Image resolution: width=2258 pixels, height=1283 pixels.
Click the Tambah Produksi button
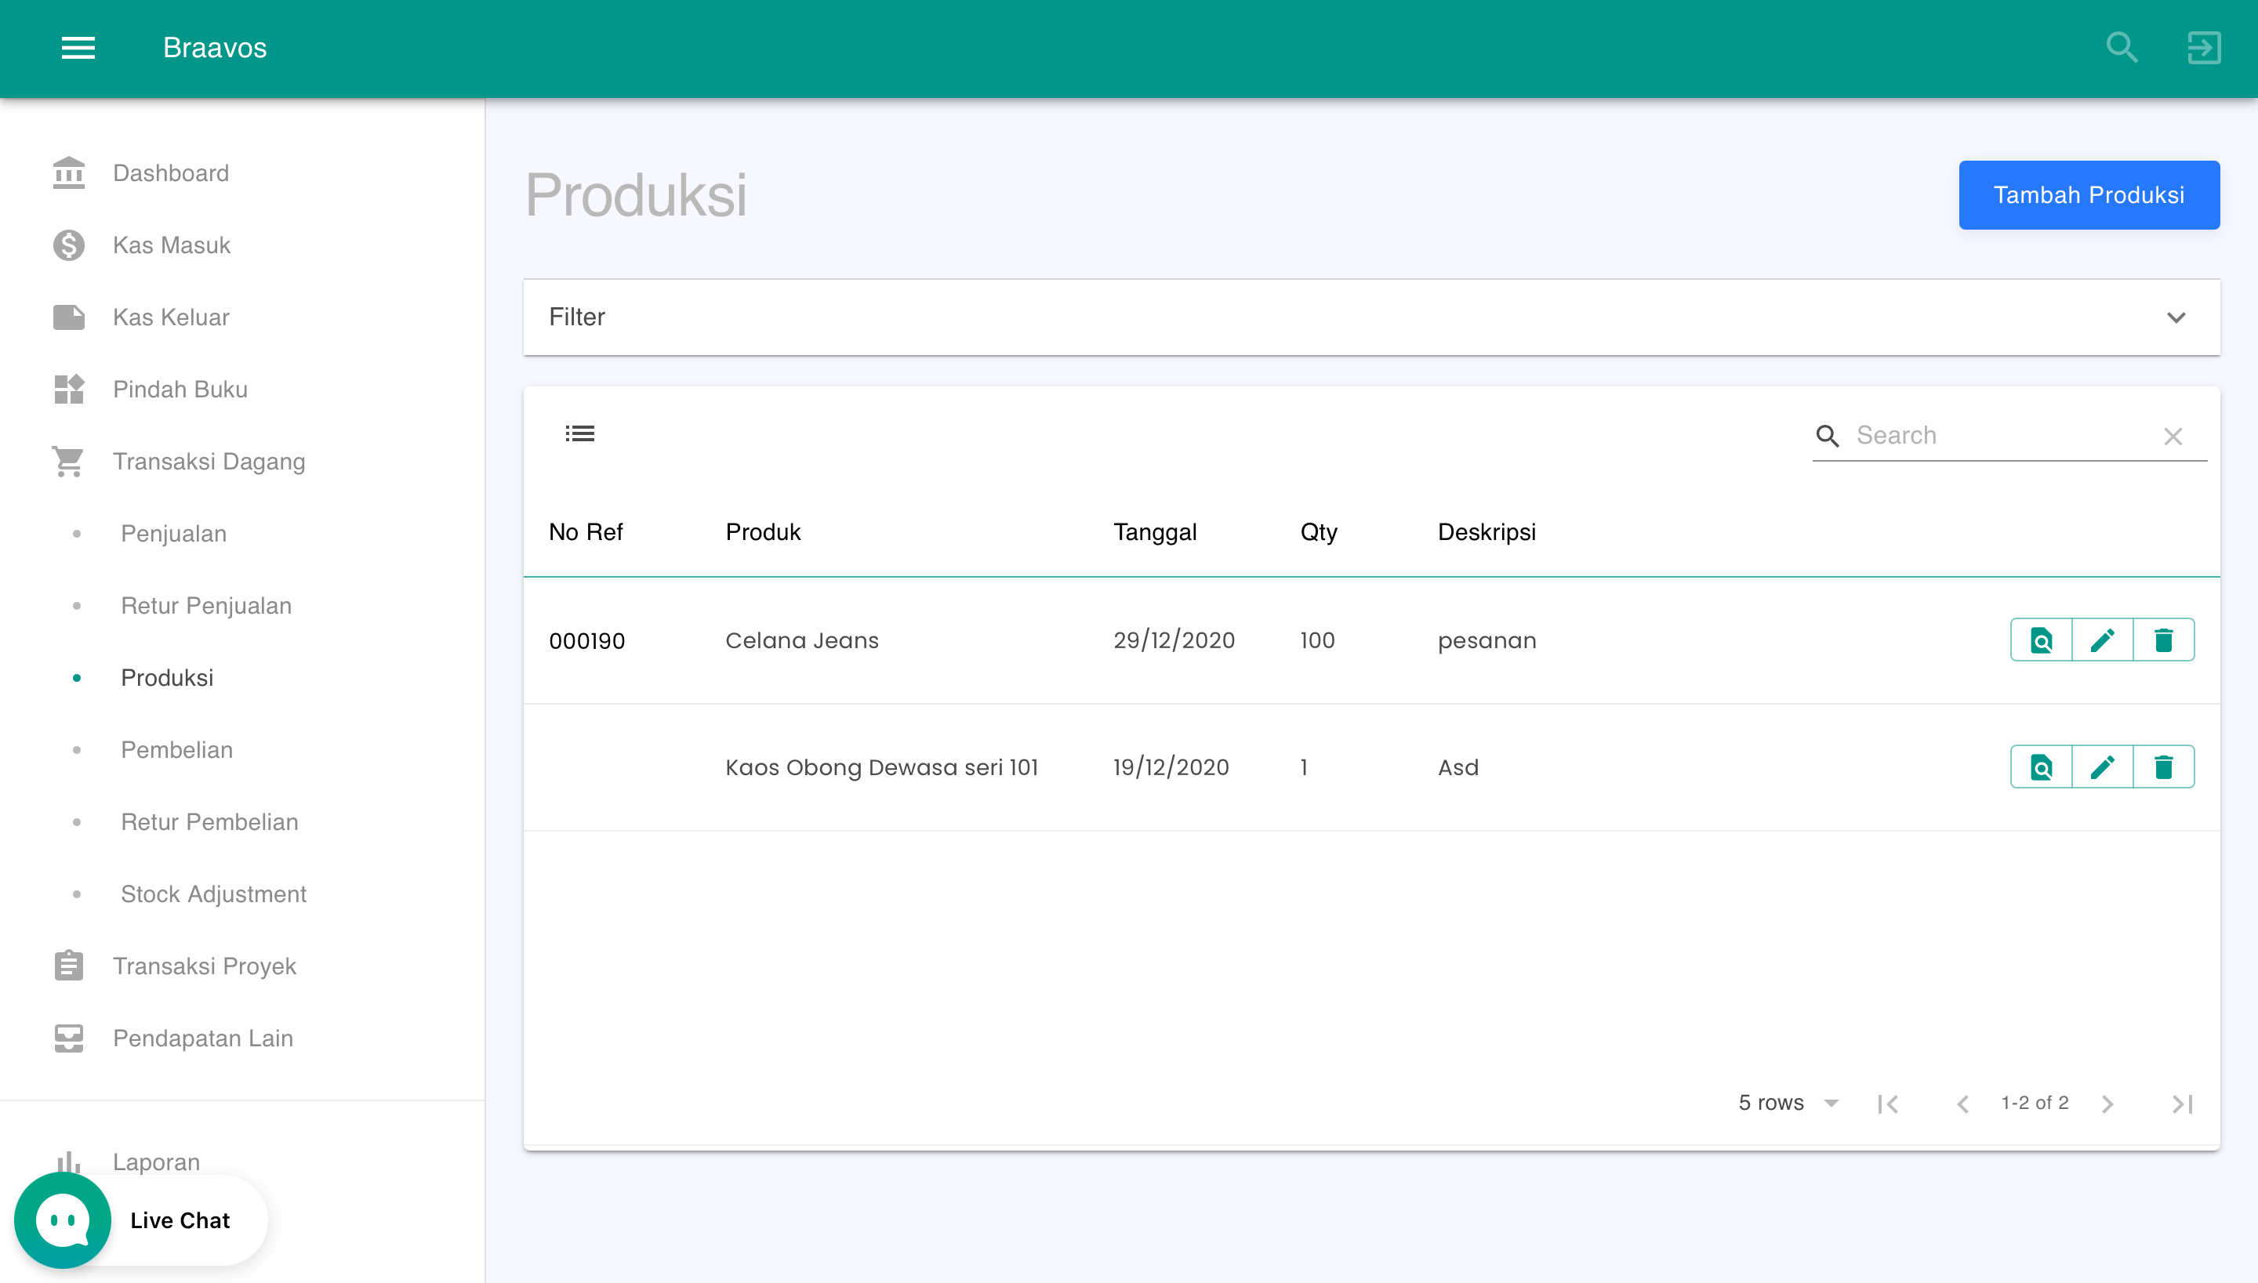pos(2088,194)
